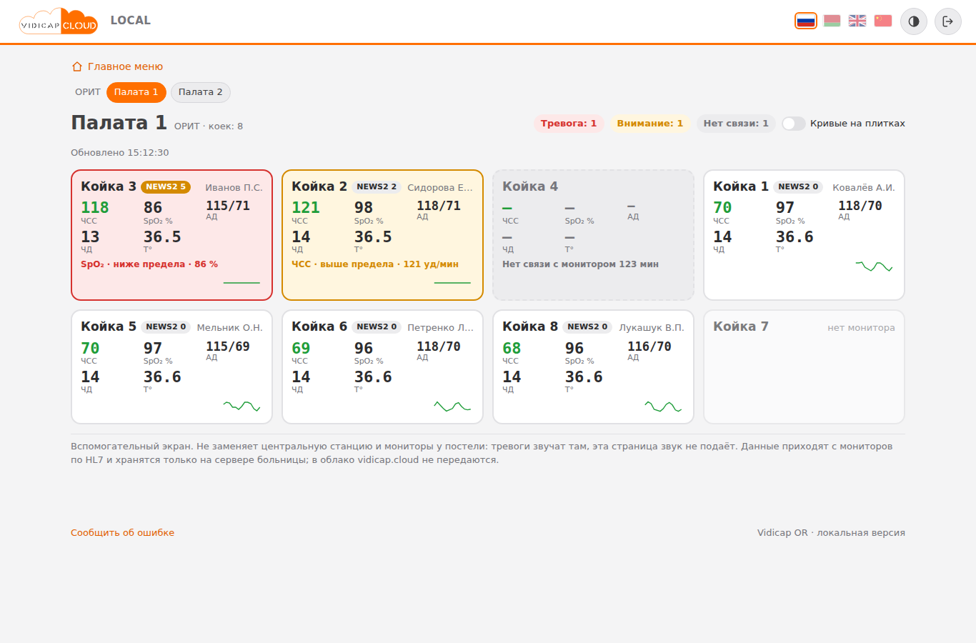Click the waveform sparkline on Койка 5

coord(241,406)
